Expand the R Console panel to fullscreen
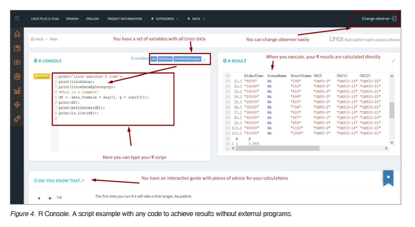This screenshot has height=227, width=415. pos(204,61)
